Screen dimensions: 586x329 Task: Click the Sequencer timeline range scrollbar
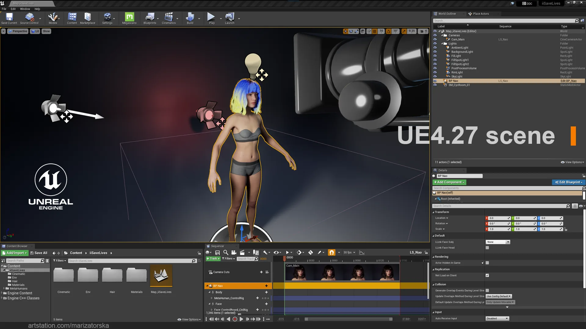[x=349, y=319]
